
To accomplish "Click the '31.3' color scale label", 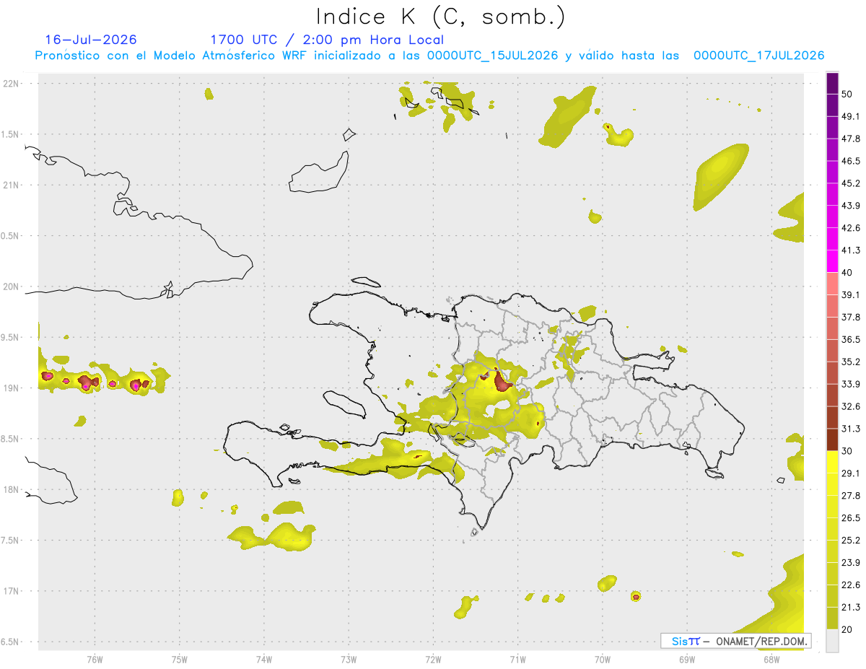I will click(851, 429).
